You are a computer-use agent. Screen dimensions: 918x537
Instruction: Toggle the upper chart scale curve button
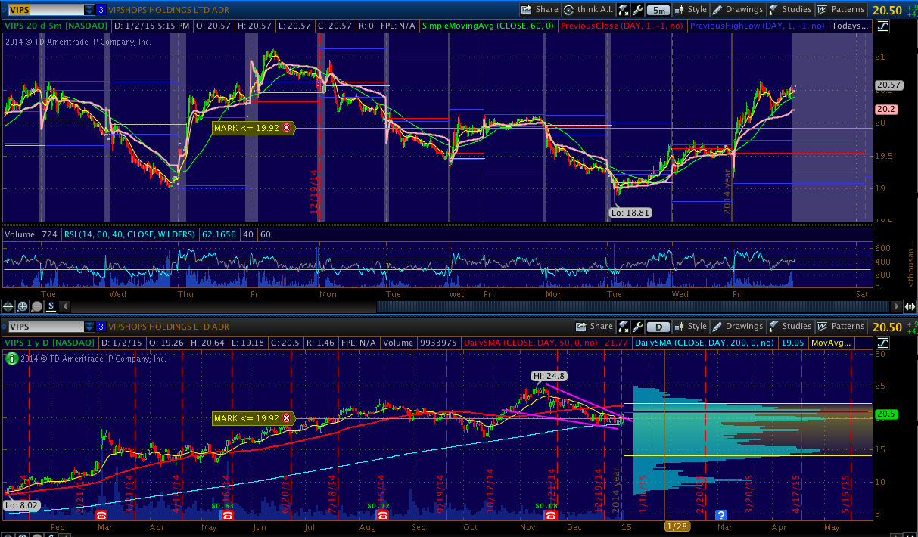tap(884, 26)
